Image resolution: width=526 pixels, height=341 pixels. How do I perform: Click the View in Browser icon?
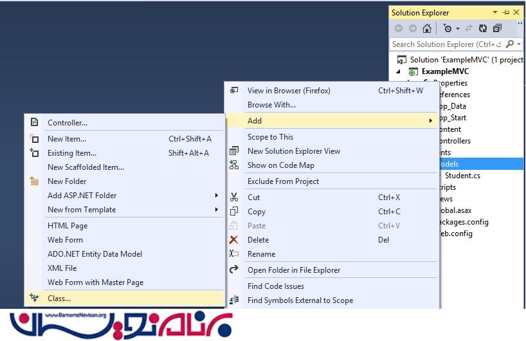pyautogui.click(x=234, y=90)
